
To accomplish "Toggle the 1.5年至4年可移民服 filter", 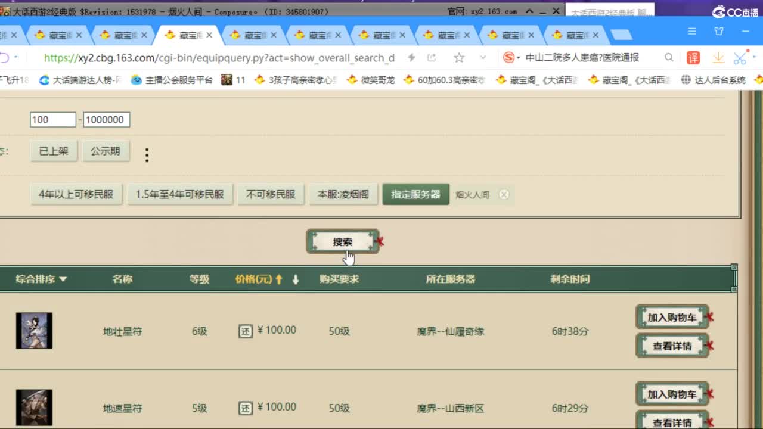I will pyautogui.click(x=180, y=194).
